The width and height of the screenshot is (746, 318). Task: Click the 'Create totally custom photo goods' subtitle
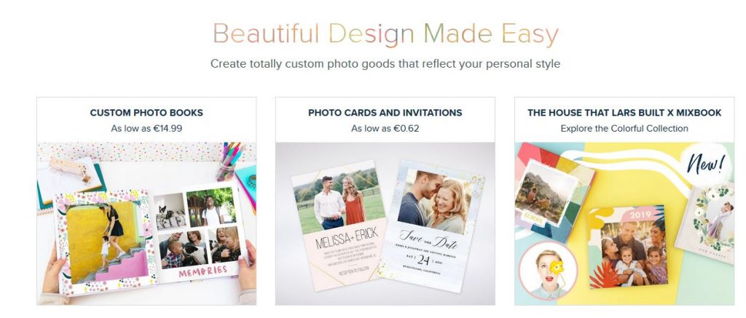[x=385, y=63]
